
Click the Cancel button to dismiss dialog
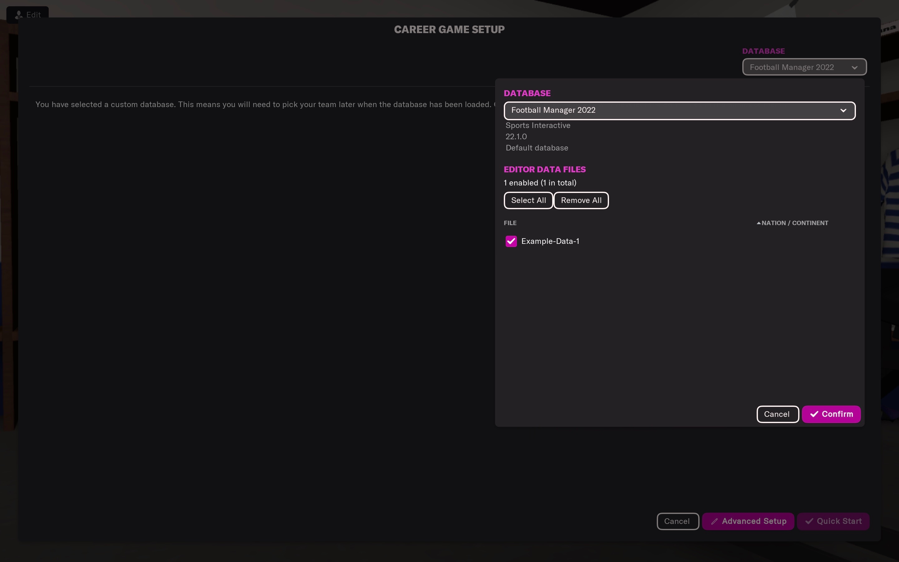coord(777,414)
